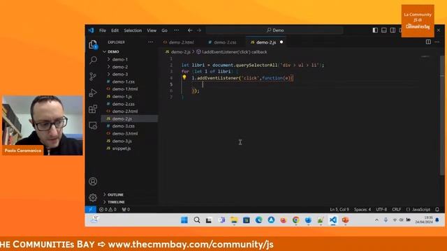Open the Run and Debug view
This screenshot has height=251, width=447.
(x=93, y=93)
